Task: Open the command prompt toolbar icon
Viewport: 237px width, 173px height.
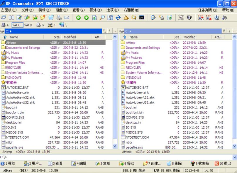Action: (x=142, y=18)
